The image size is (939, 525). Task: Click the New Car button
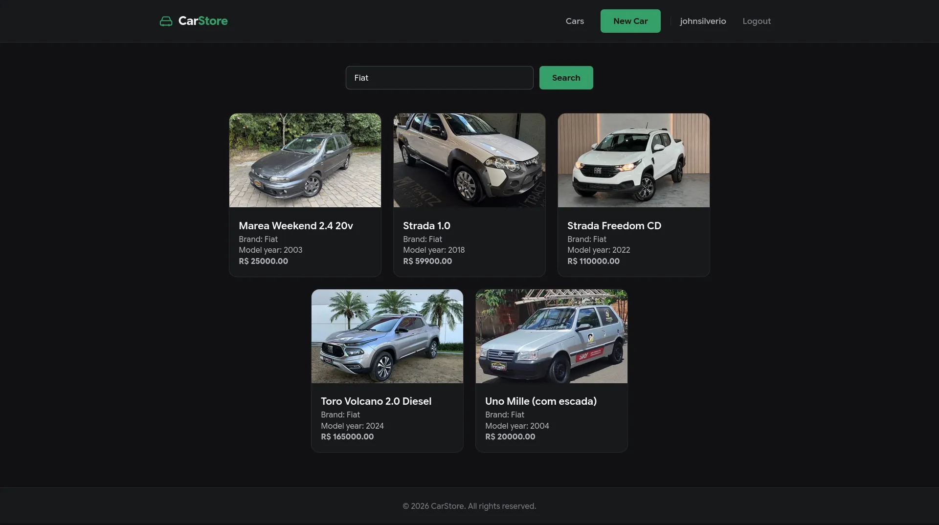point(630,21)
